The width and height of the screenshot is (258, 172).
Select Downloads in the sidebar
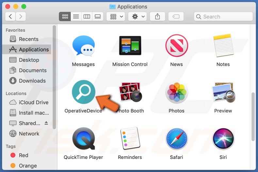click(32, 81)
